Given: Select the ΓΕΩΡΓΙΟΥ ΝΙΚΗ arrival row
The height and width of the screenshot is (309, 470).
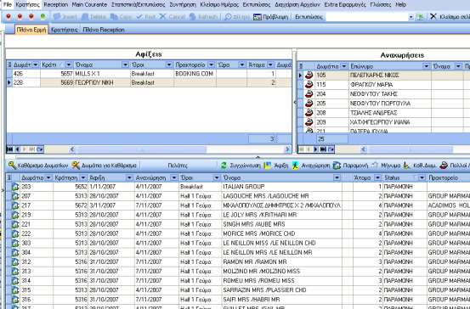Looking at the screenshot, I should pyautogui.click(x=149, y=82).
